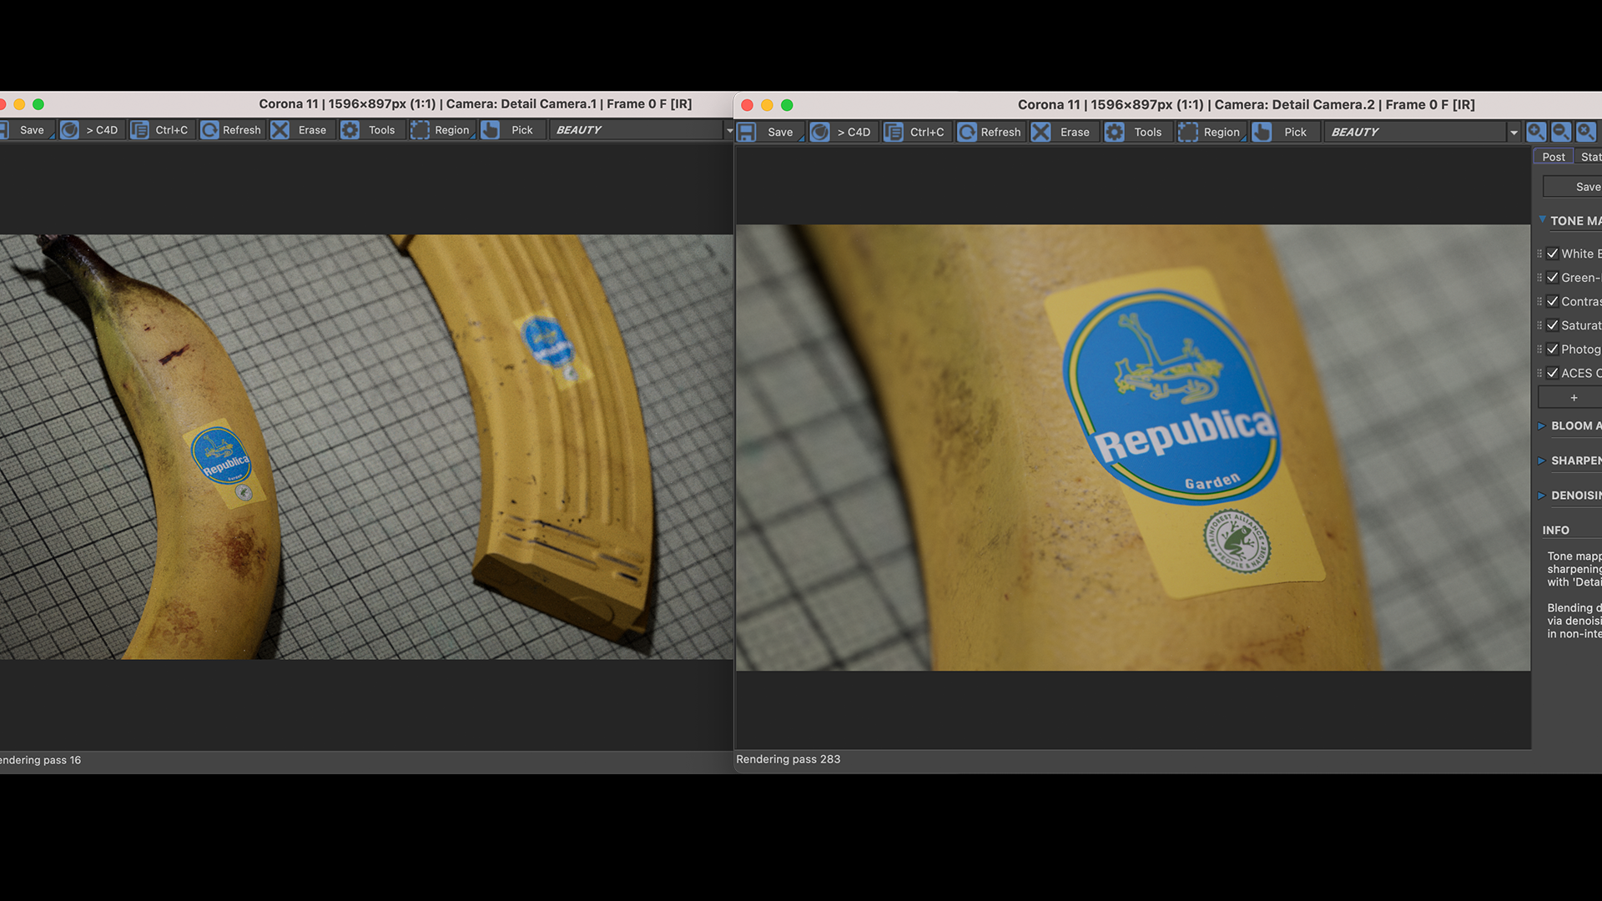Send render to C4D in Camera.2 window
1602x901 pixels.
click(x=820, y=132)
